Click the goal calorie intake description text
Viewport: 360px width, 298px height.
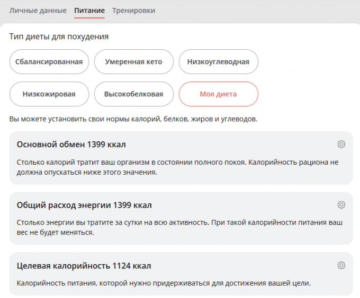164,283
